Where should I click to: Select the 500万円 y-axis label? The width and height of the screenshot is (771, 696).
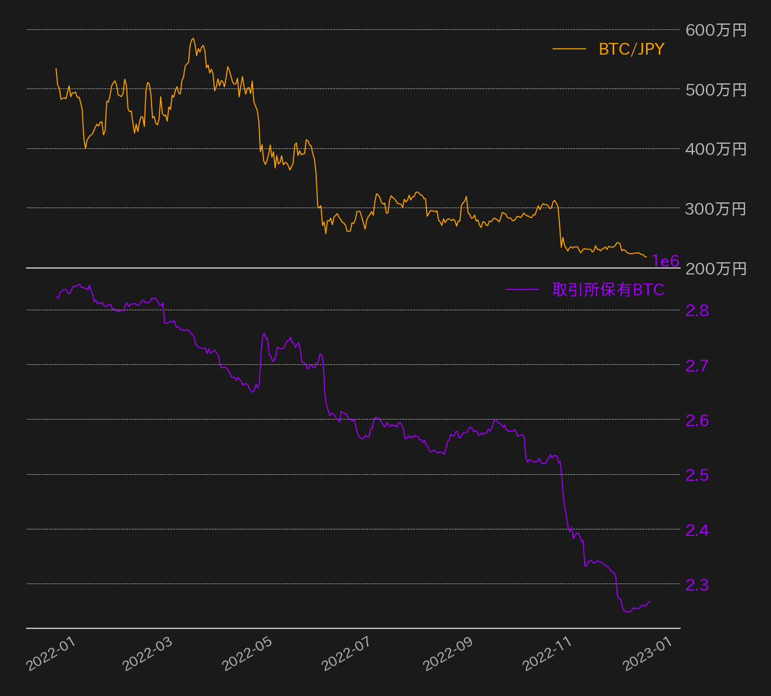click(x=716, y=90)
